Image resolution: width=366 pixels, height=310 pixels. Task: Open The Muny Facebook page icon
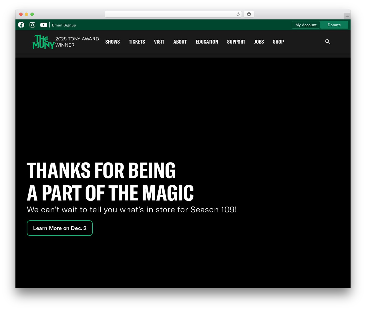click(21, 25)
